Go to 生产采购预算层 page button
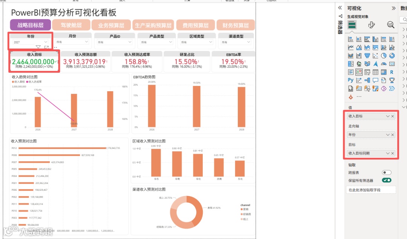 point(153,25)
